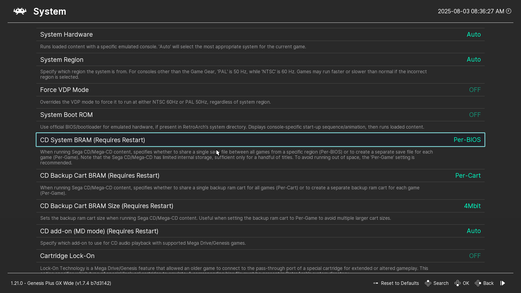This screenshot has width=521, height=293.
Task: Click the backup ram cart Per-Cart description text
Action: pos(230,190)
